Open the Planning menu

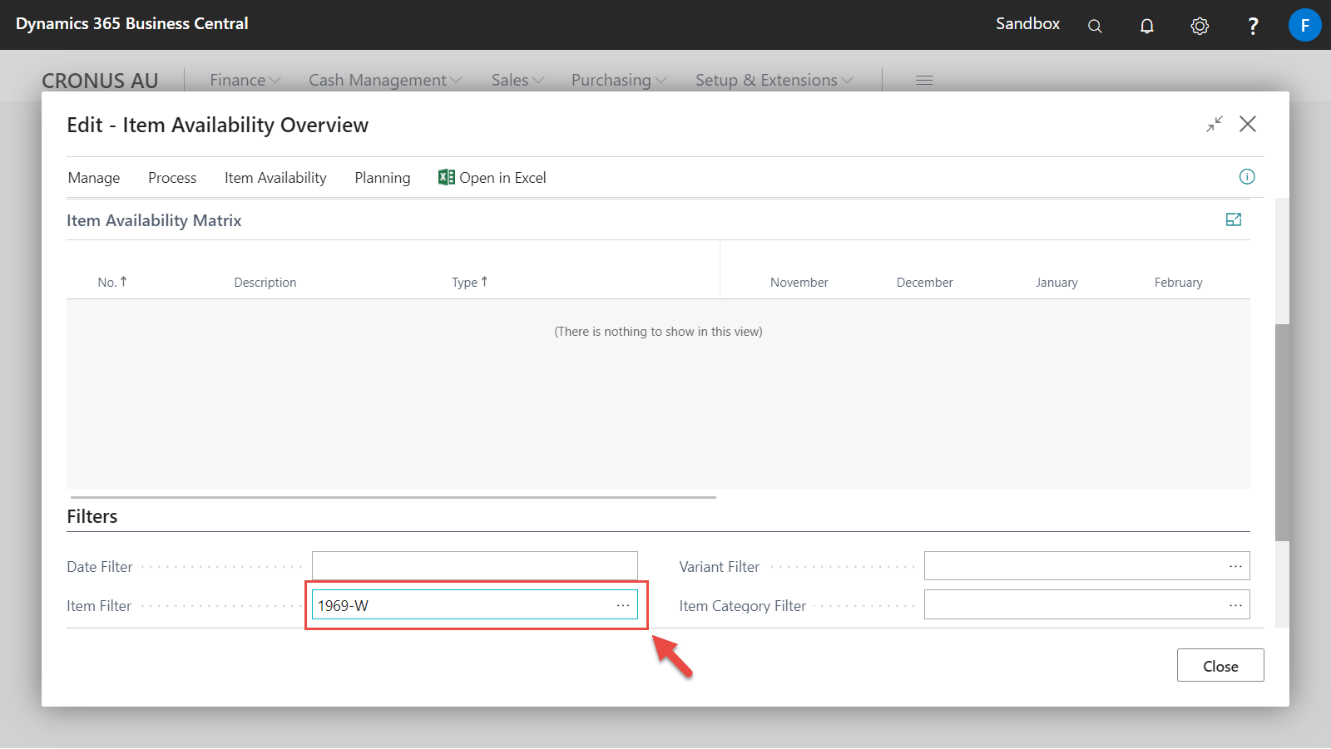[383, 178]
